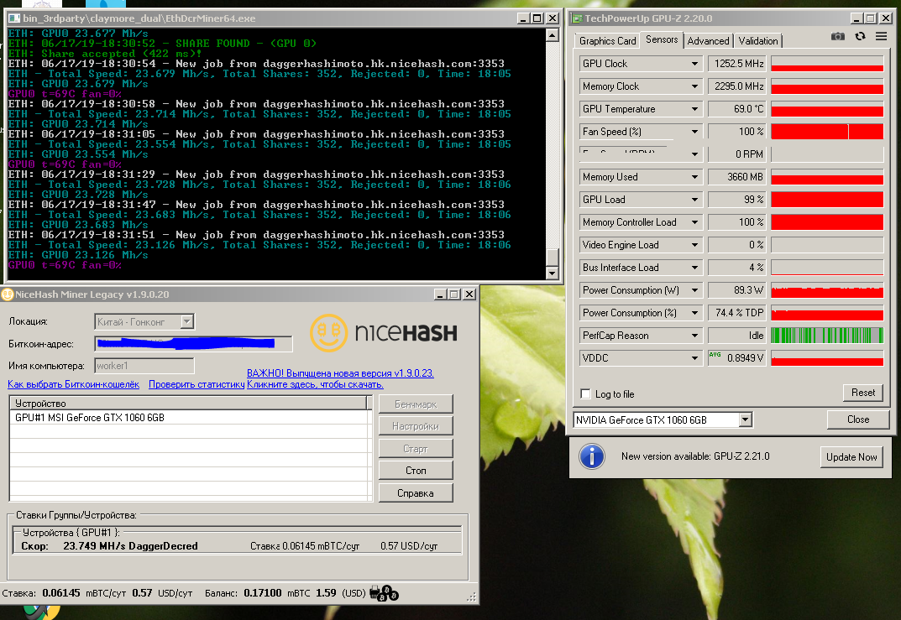Click the Бенчмарк button
Viewport: 901px width, 620px height.
416,404
